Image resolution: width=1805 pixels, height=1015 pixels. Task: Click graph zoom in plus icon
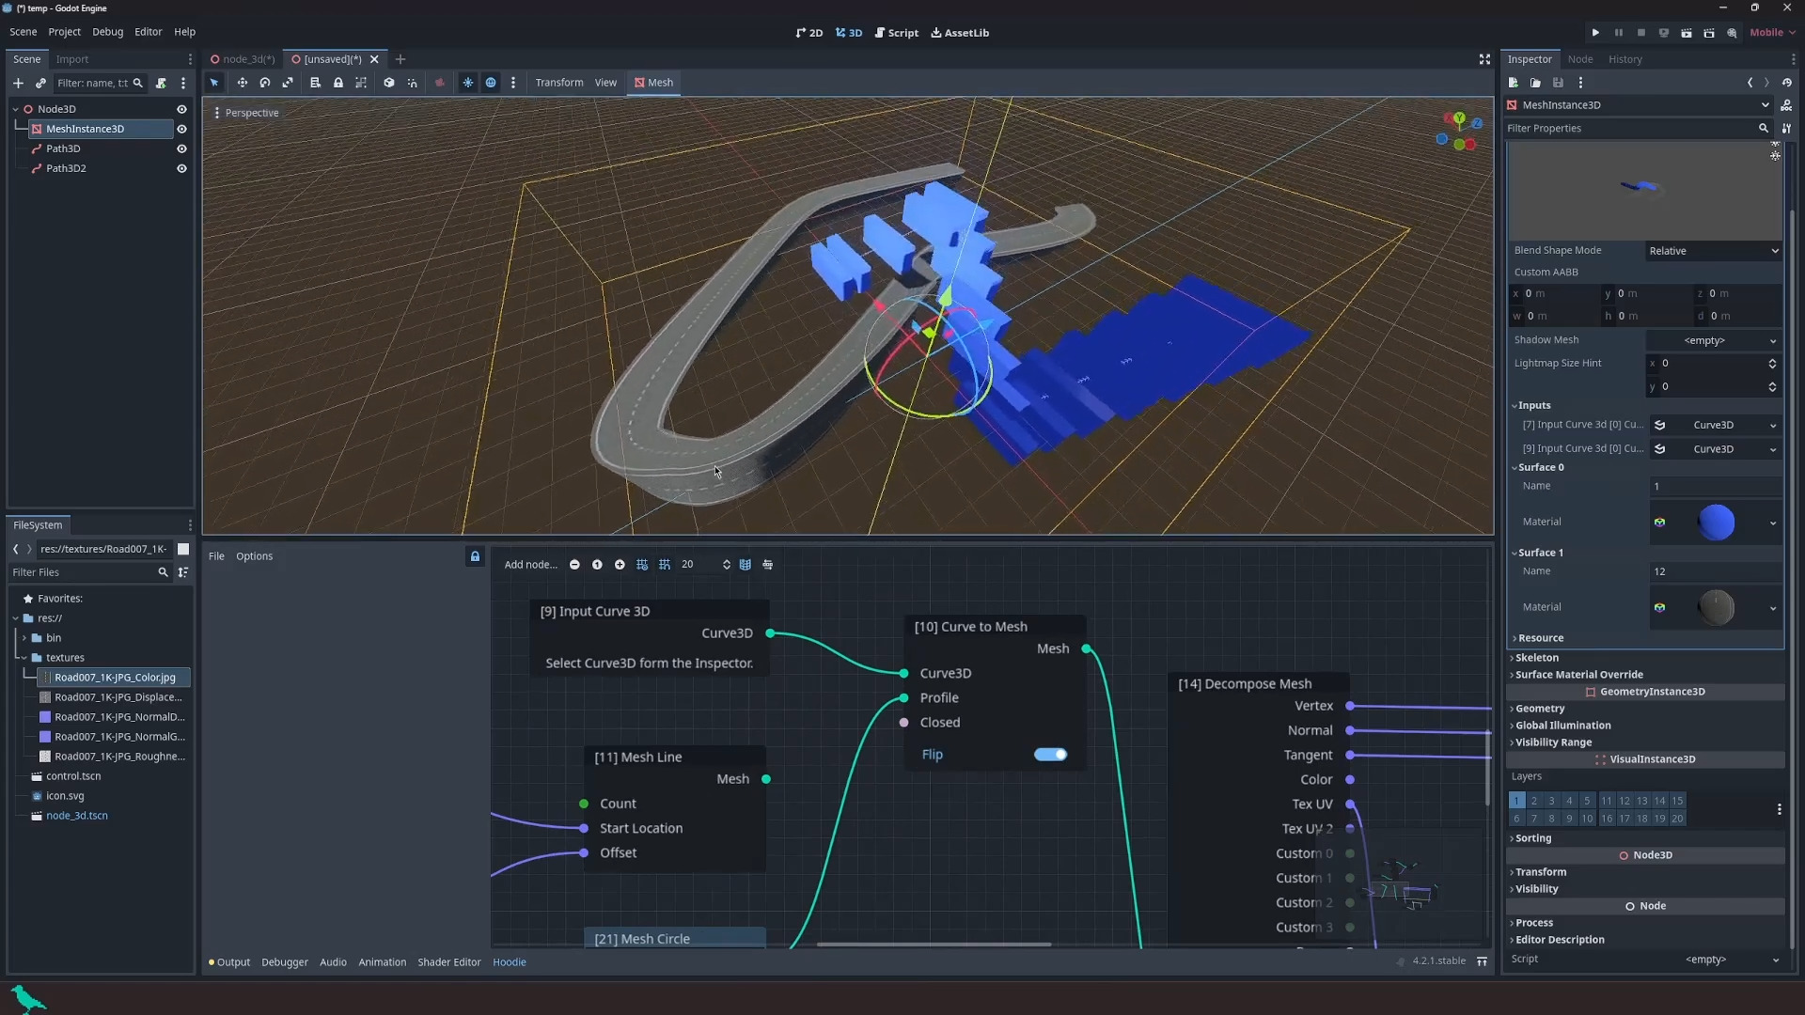620,565
